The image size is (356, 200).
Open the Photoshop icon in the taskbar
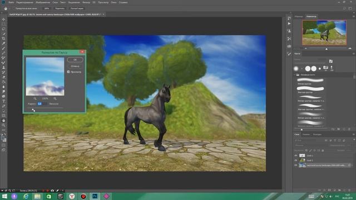95,196
